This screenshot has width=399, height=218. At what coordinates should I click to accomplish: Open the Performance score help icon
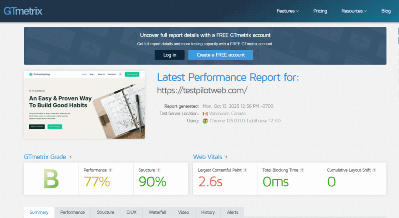tap(110, 170)
